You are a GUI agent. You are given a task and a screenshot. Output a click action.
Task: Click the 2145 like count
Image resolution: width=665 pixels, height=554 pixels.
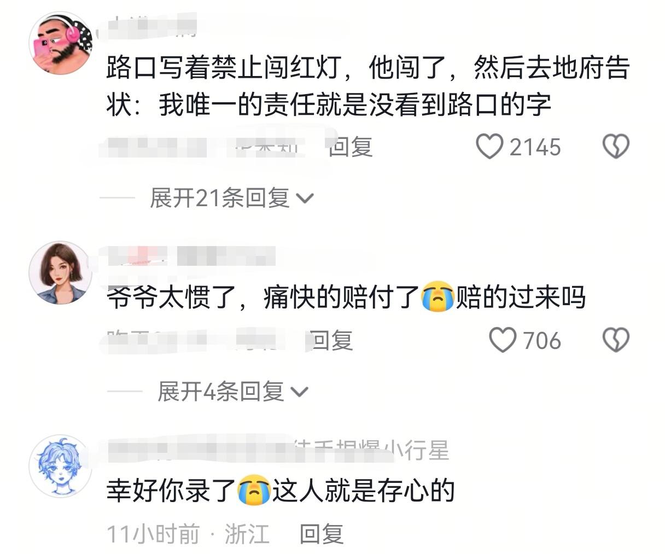[535, 147]
